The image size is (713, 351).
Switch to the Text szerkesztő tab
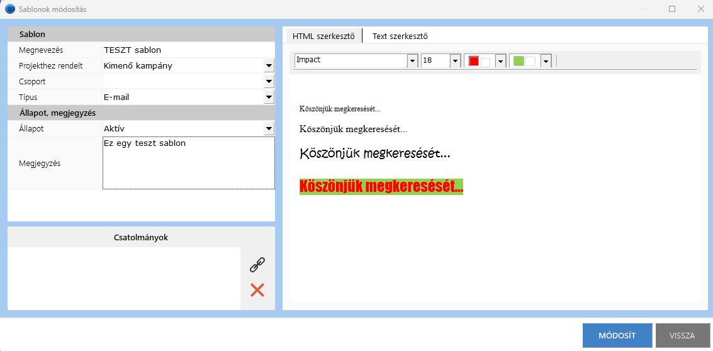tap(400, 36)
